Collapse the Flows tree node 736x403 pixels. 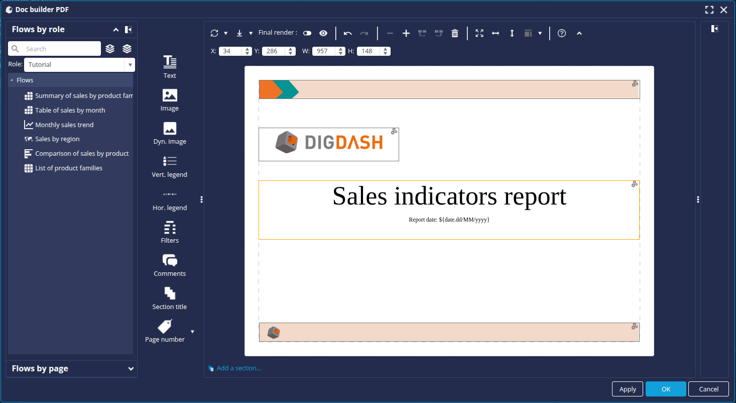tap(12, 80)
